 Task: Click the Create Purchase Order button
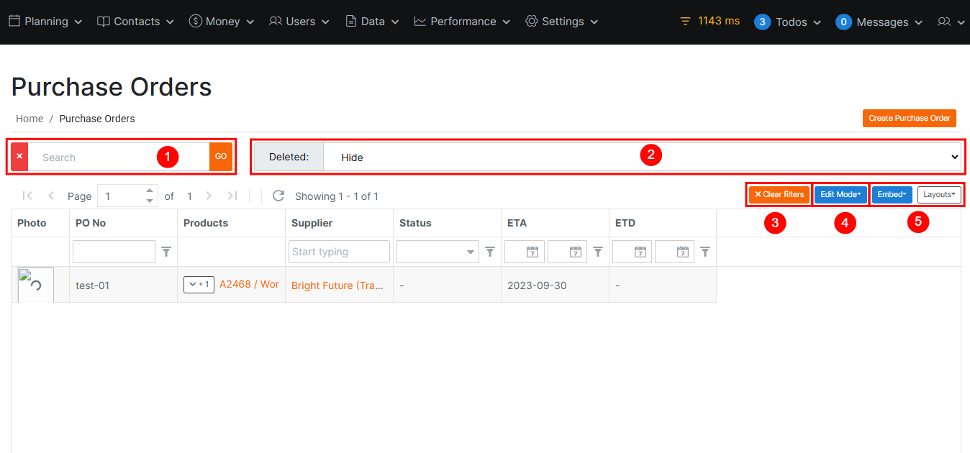point(909,118)
